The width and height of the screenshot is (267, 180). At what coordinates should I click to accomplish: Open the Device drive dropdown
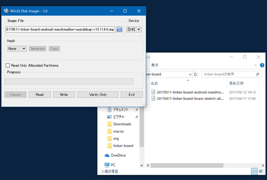click(x=134, y=29)
